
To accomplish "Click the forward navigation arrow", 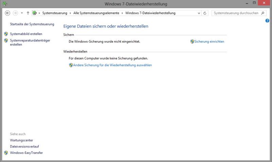I will 15,13.
